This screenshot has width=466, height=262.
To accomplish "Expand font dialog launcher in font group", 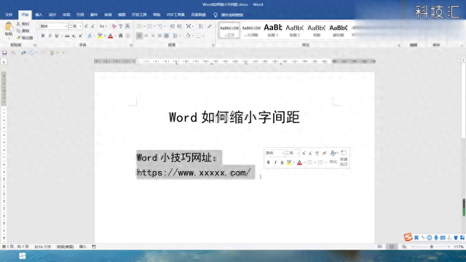I will (x=131, y=45).
